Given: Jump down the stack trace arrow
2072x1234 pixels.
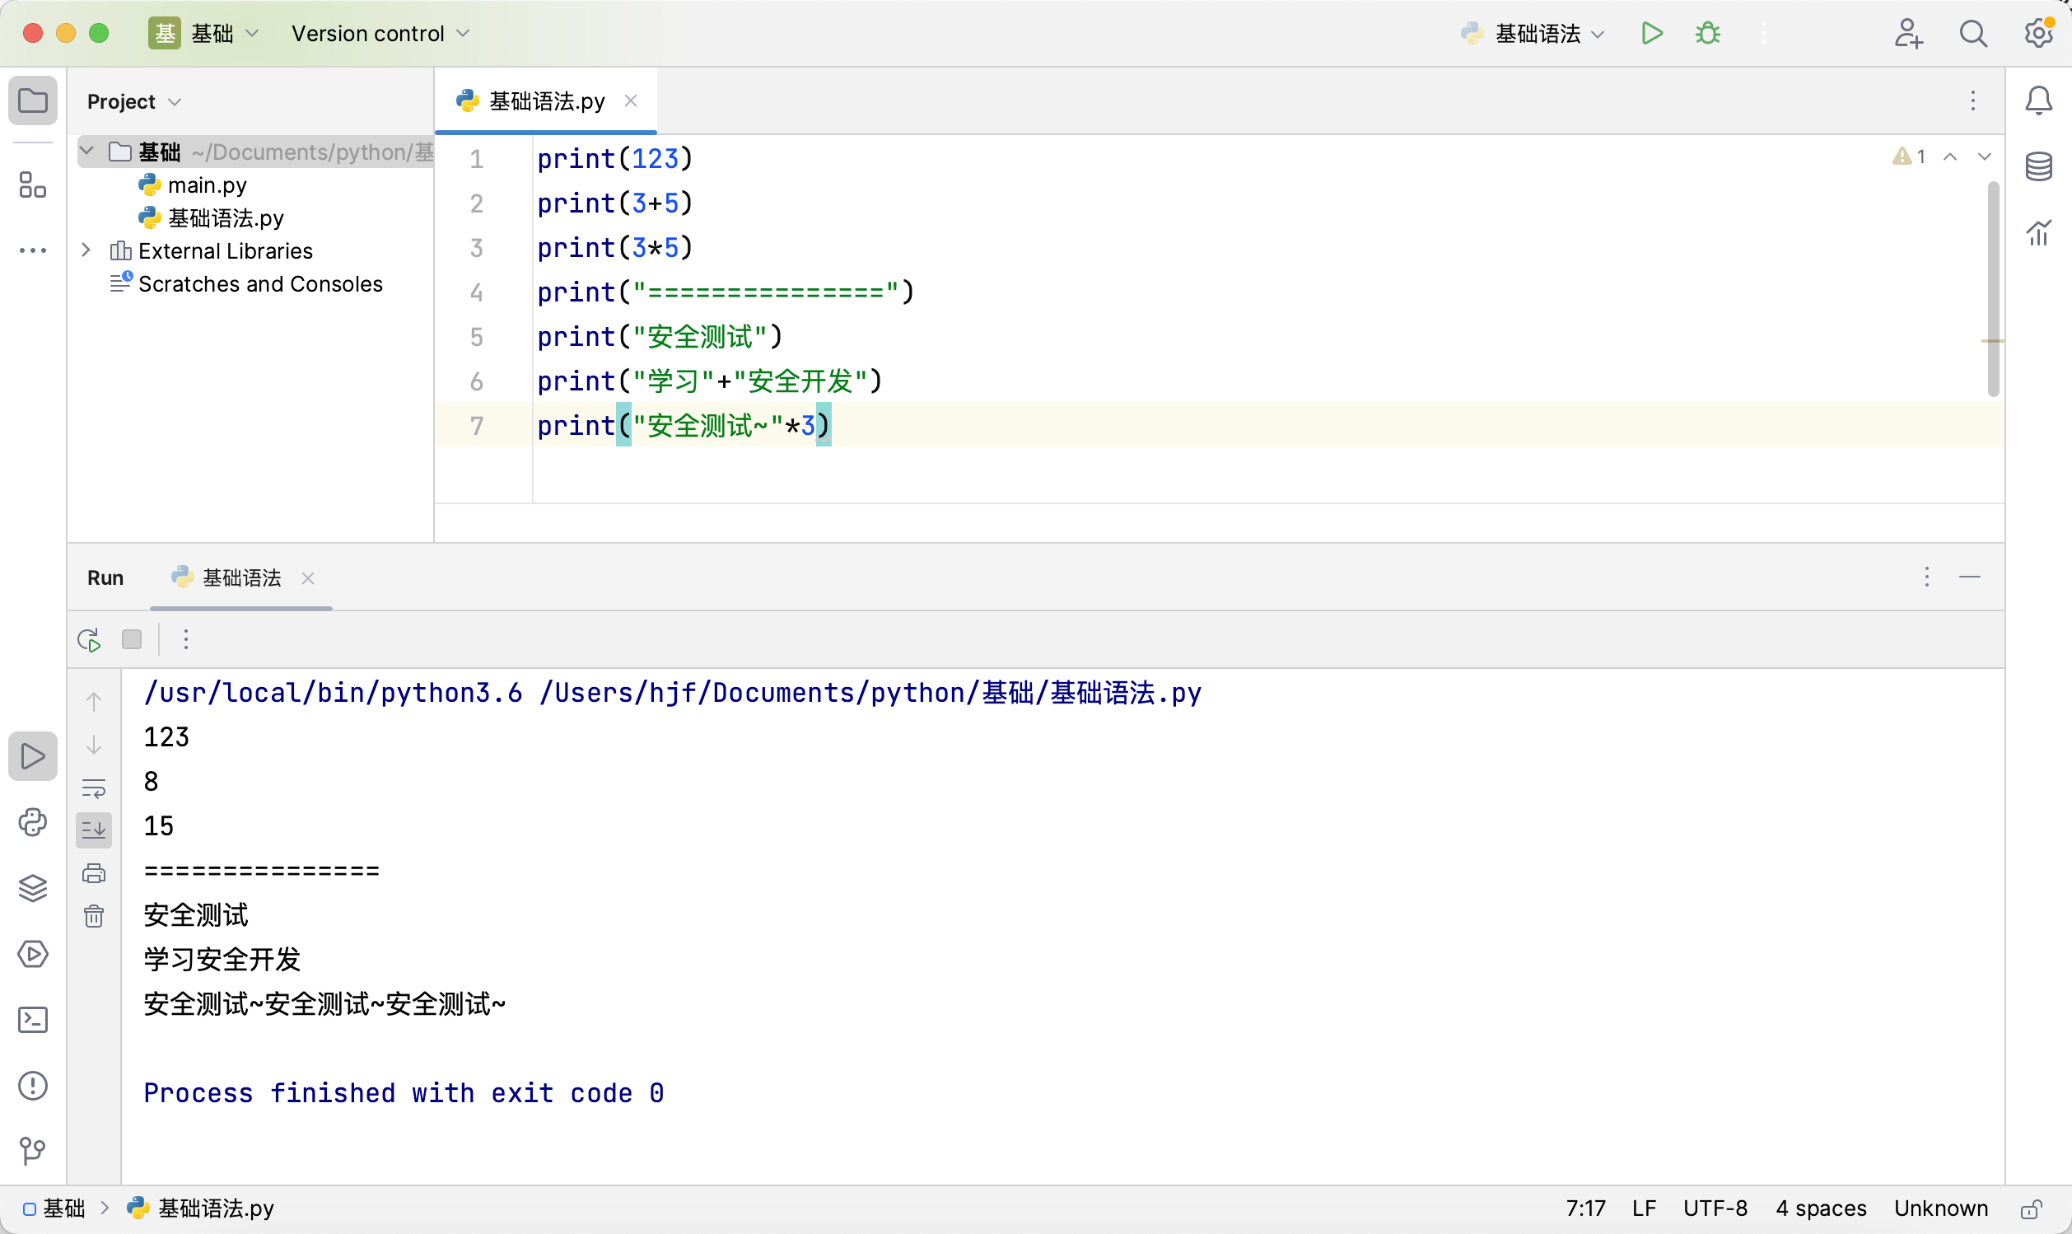Looking at the screenshot, I should tap(94, 744).
